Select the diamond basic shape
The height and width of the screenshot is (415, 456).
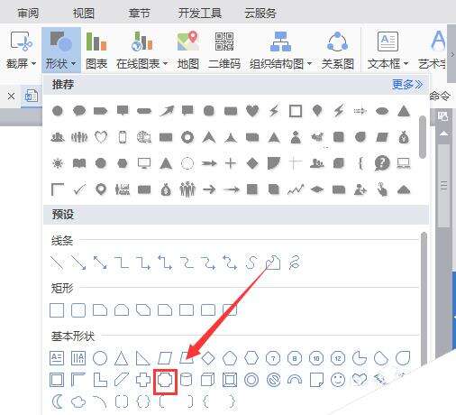point(208,358)
